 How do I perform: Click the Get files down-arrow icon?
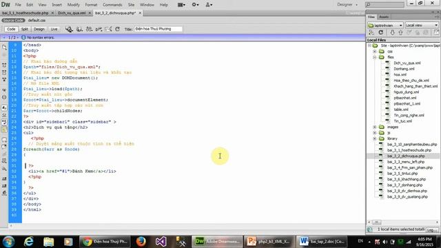point(392,32)
